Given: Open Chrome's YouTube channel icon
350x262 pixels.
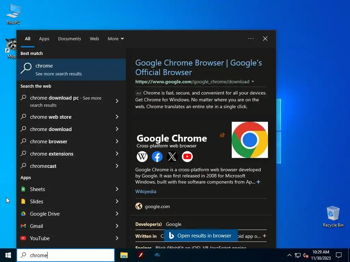Looking at the screenshot, I should [187, 157].
